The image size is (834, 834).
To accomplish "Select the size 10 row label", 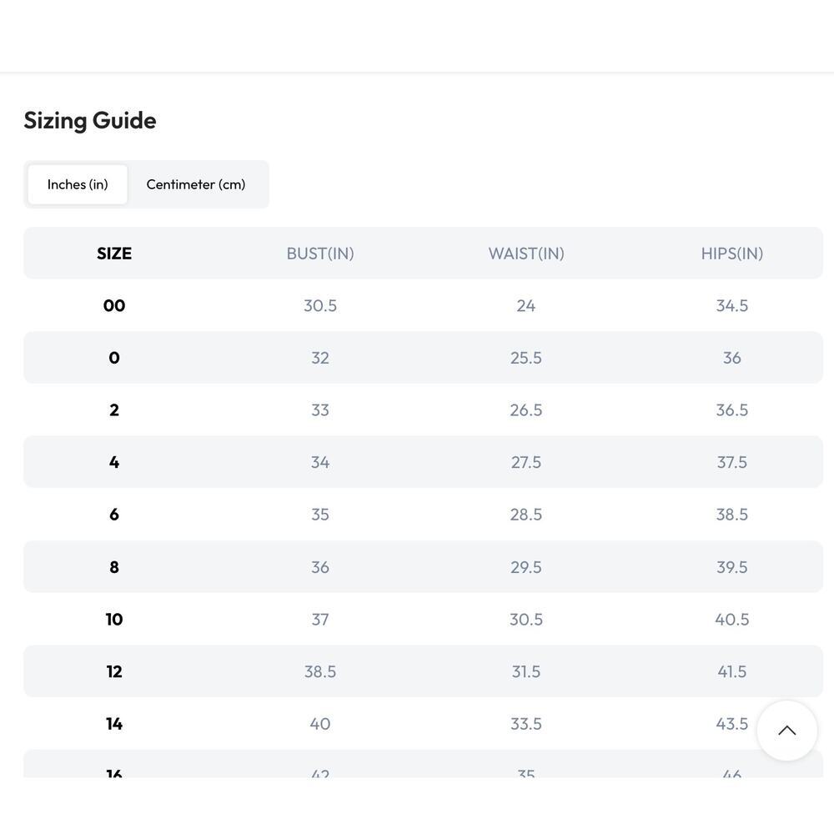I will click(114, 619).
